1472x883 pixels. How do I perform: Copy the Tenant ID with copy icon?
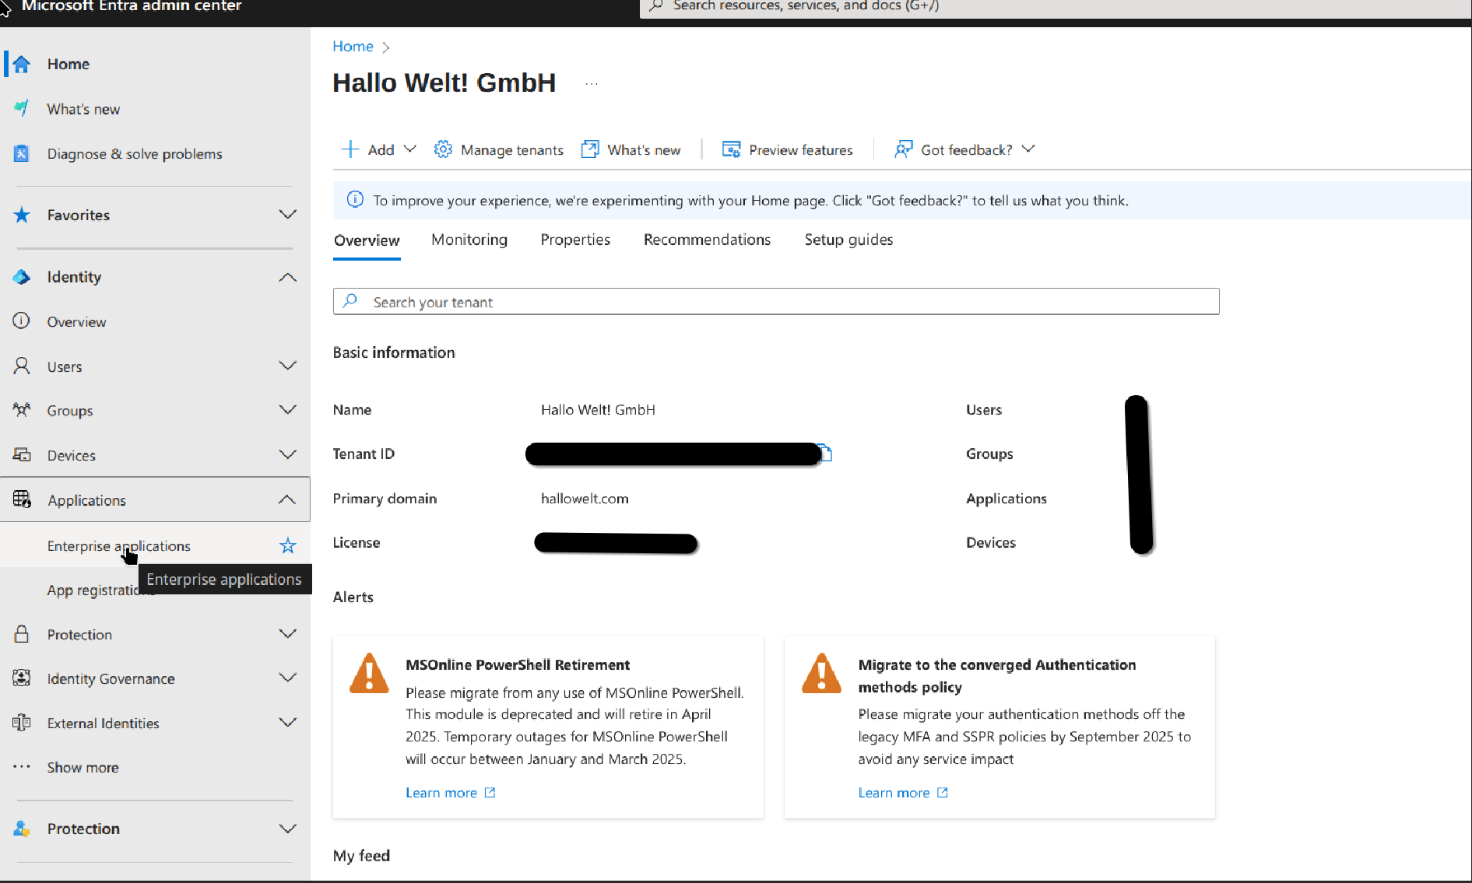827,454
